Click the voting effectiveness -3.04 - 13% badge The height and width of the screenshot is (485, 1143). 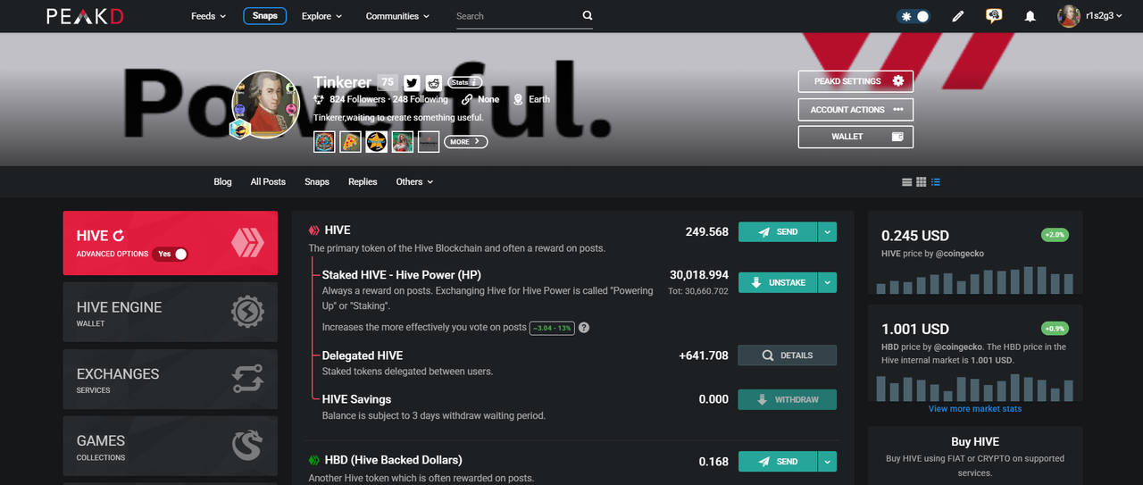(x=552, y=328)
